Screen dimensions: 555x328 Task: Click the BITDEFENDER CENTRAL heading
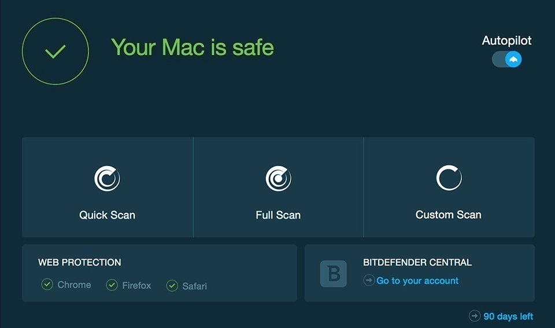[417, 263]
